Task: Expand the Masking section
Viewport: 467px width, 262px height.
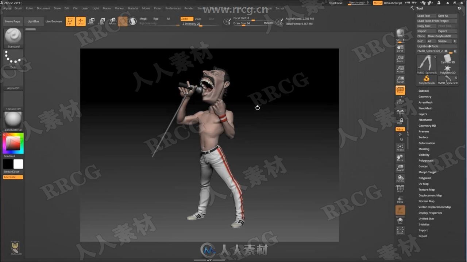Action: (424, 149)
